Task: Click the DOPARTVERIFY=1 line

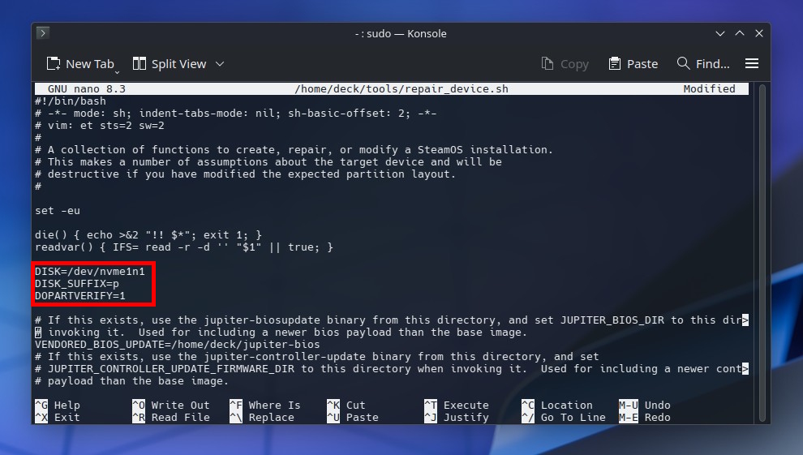Action: tap(79, 296)
